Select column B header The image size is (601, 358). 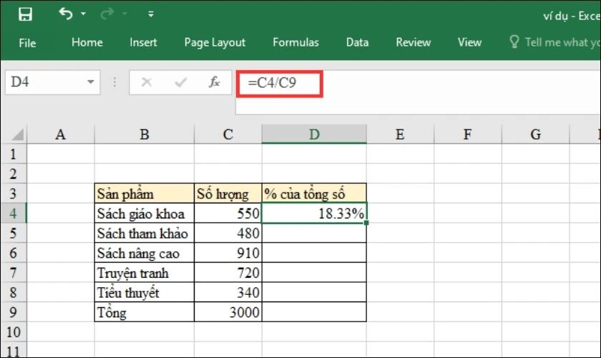coord(144,135)
